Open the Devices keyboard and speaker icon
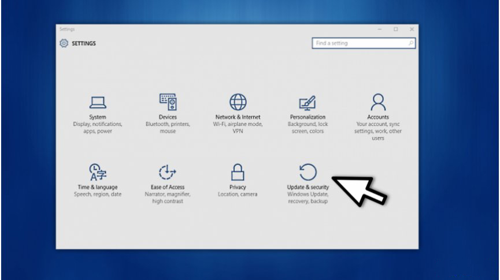Screen dimensions: 500x280 click(x=168, y=102)
